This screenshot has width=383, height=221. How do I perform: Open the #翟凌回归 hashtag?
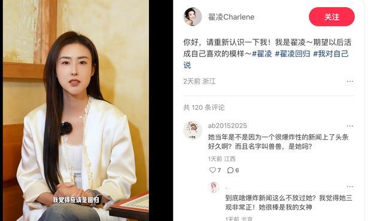point(293,54)
